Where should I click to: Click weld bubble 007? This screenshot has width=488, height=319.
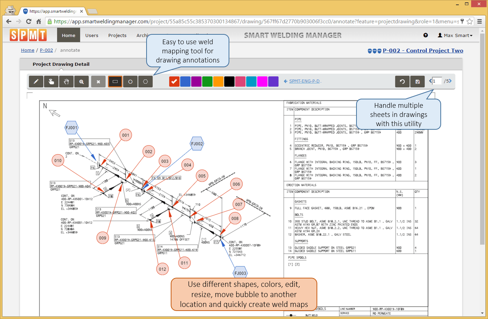tap(239, 205)
